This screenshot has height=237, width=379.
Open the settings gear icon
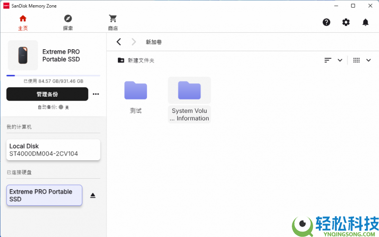pos(346,22)
